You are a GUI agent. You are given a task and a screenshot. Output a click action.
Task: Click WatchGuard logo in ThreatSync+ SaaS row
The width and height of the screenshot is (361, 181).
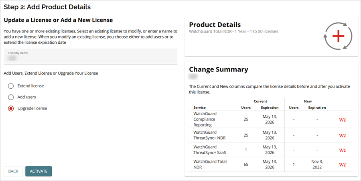click(343, 150)
